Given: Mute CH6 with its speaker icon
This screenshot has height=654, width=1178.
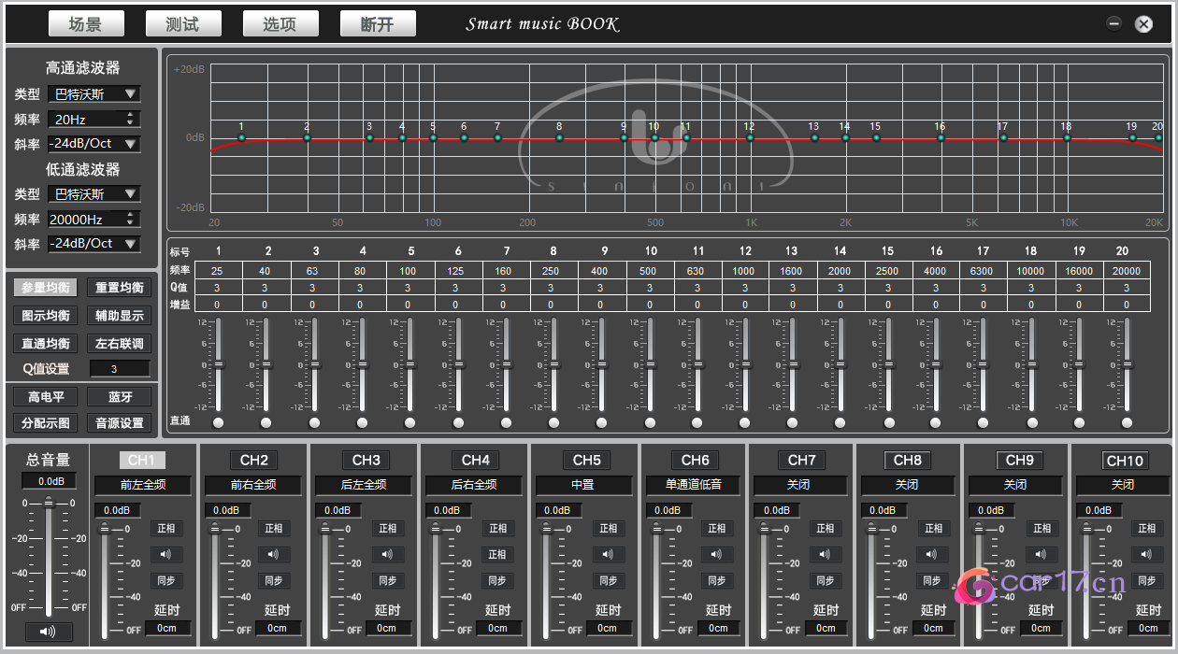Looking at the screenshot, I should click(x=716, y=554).
